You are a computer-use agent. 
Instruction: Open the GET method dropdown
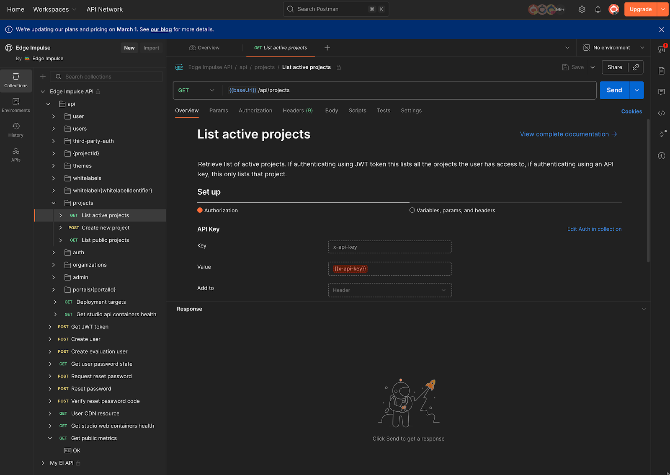click(196, 90)
